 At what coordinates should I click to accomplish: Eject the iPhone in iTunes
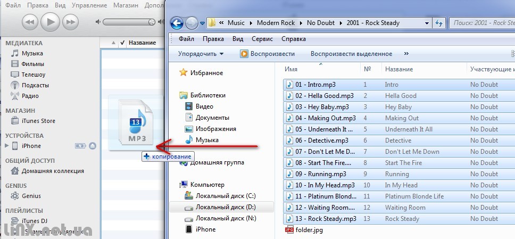coord(93,146)
